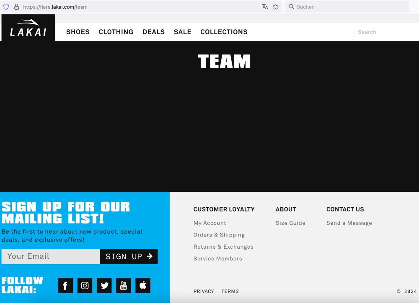
Task: Click the Apple icon in footer
Action: click(143, 285)
